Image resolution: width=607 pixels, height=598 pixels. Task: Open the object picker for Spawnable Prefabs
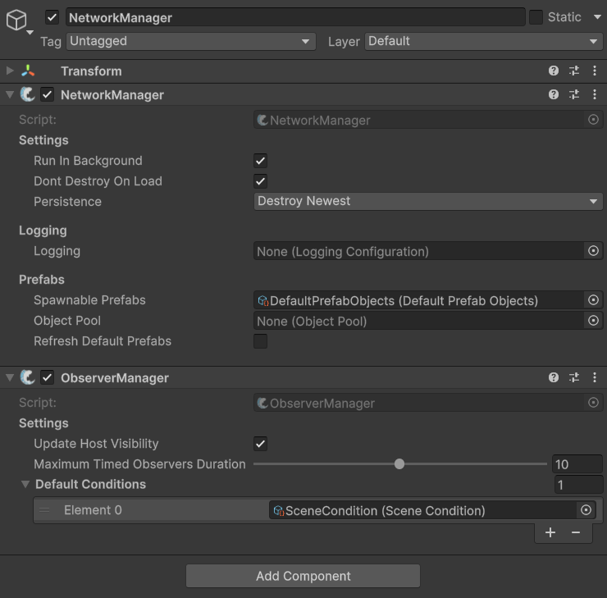point(594,300)
